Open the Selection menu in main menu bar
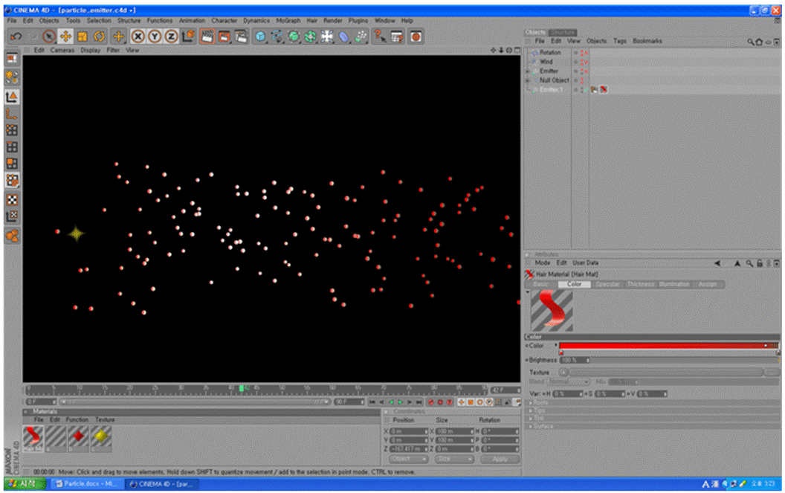785x493 pixels. pos(99,21)
